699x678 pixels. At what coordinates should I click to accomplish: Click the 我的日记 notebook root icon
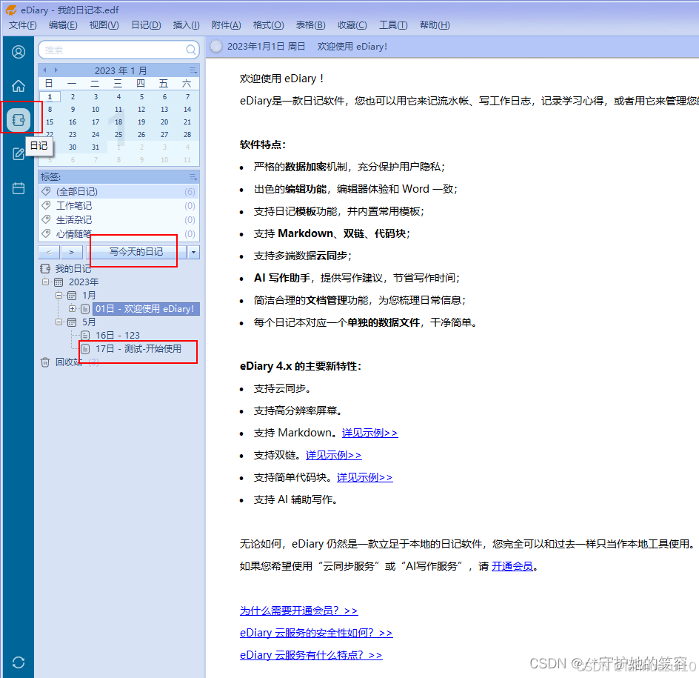(x=45, y=268)
